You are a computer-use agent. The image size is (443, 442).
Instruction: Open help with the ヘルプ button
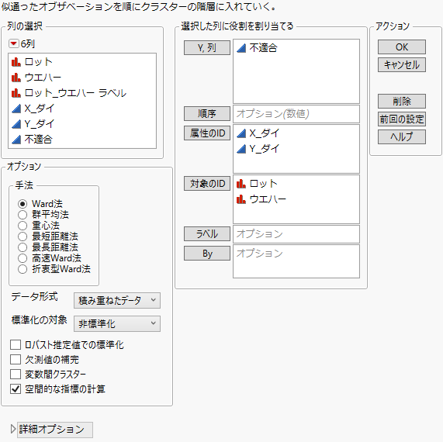(402, 137)
